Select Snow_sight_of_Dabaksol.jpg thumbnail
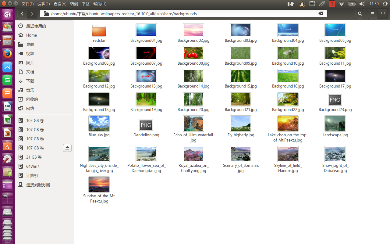This screenshot has height=244, width=390. click(335, 154)
